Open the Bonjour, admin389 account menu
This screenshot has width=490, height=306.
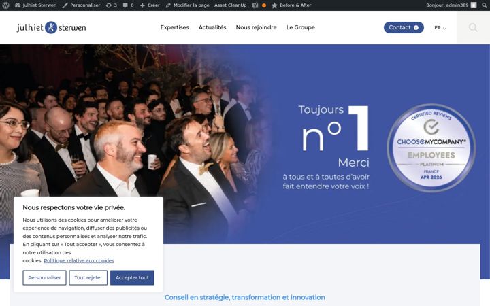(x=451, y=5)
